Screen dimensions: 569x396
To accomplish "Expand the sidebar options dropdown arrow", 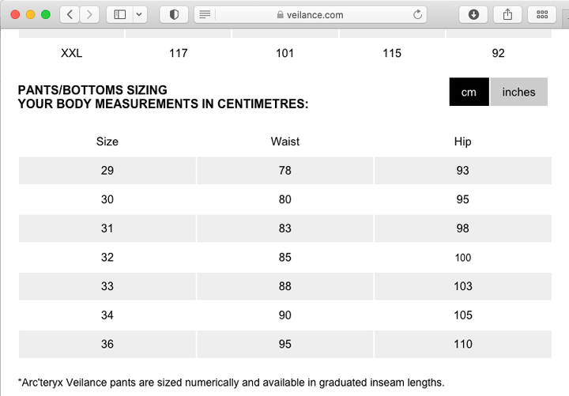I will point(139,15).
